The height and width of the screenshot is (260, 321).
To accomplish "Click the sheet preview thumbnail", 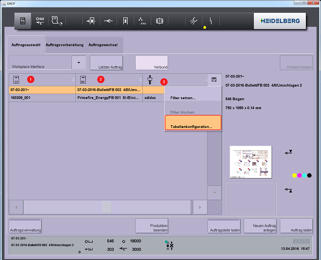I will coord(250,162).
